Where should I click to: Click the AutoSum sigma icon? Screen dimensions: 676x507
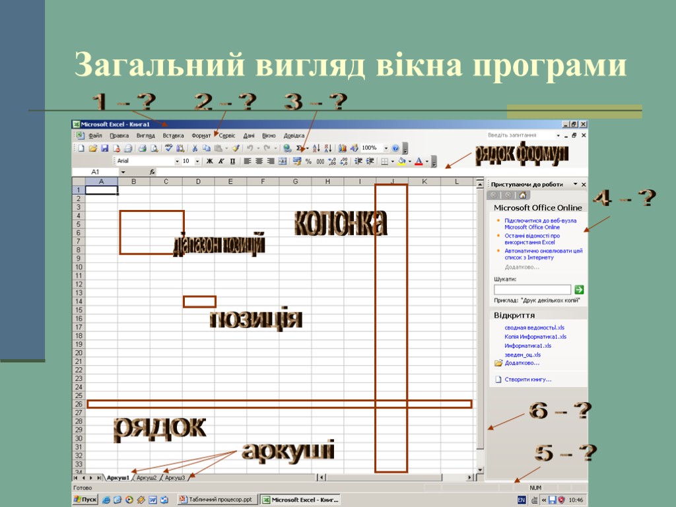(x=299, y=149)
